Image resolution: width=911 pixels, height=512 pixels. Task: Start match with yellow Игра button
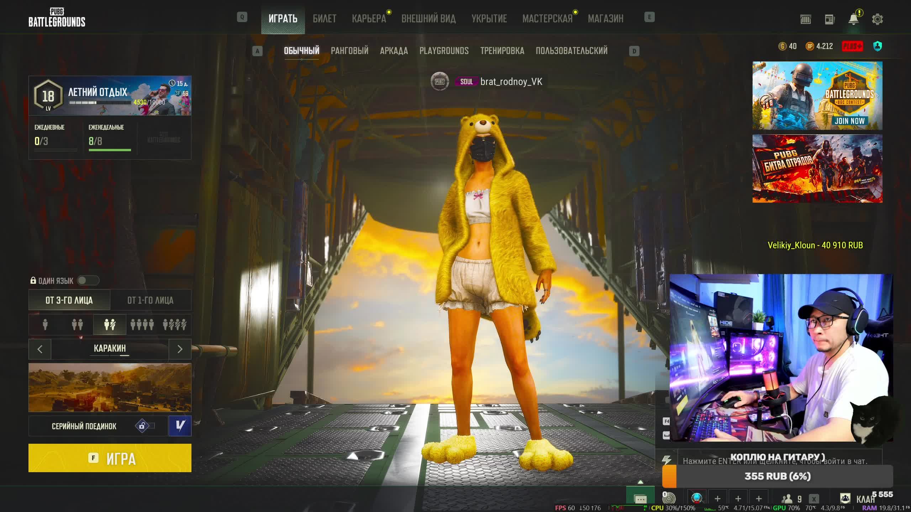pos(110,458)
